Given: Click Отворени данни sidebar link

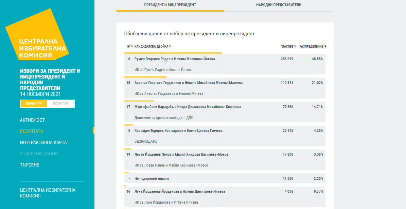Looking at the screenshot, I should click(39, 154).
